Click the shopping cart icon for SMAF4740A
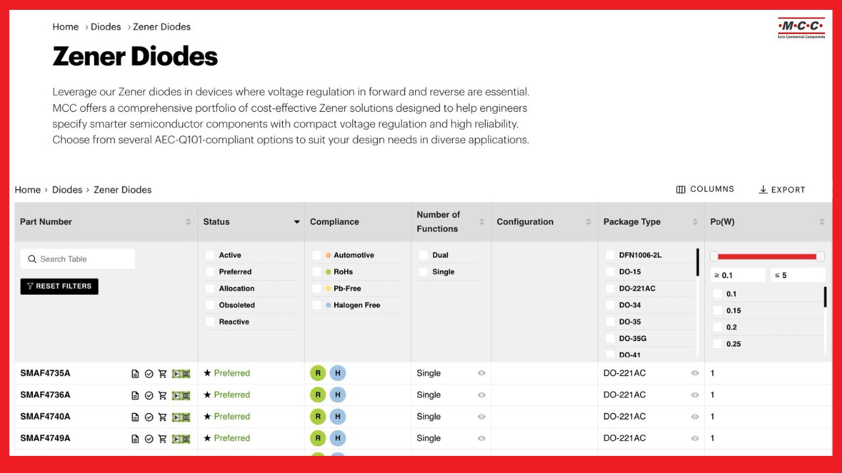Screen dimensions: 842x473 click(162, 417)
